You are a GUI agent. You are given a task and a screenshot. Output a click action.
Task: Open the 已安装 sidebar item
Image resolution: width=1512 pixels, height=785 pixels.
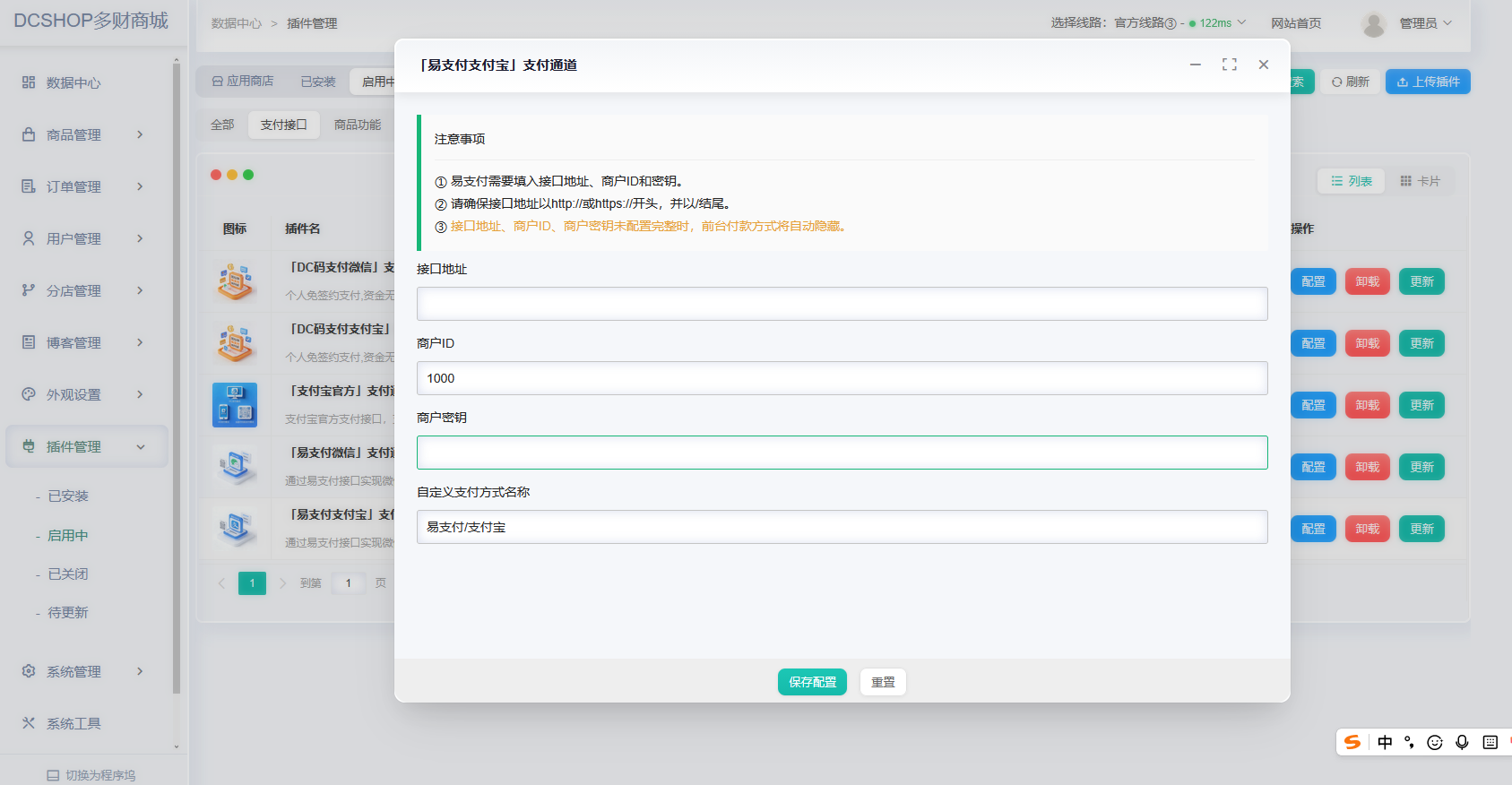coord(68,496)
